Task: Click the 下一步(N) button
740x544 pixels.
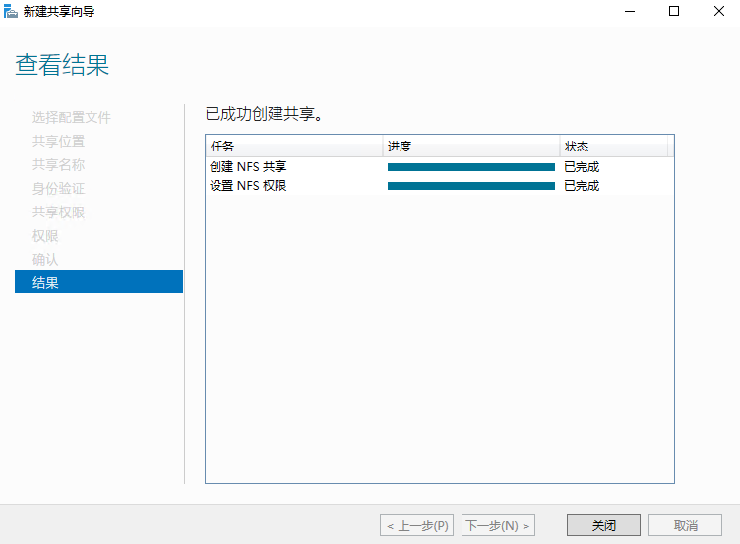Action: 498,525
